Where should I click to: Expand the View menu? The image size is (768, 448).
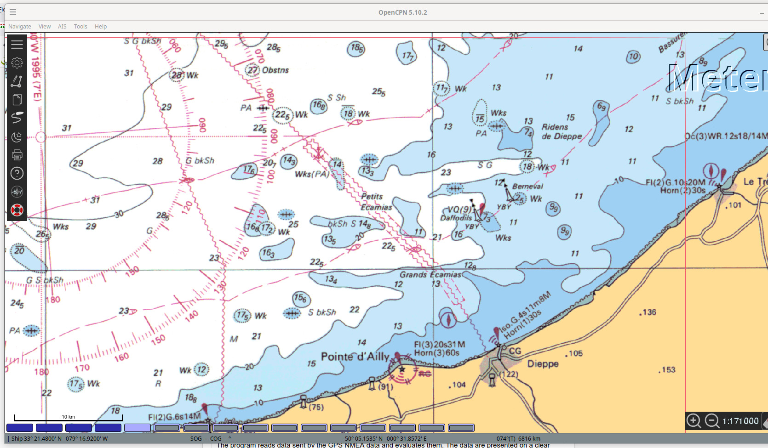(x=45, y=27)
